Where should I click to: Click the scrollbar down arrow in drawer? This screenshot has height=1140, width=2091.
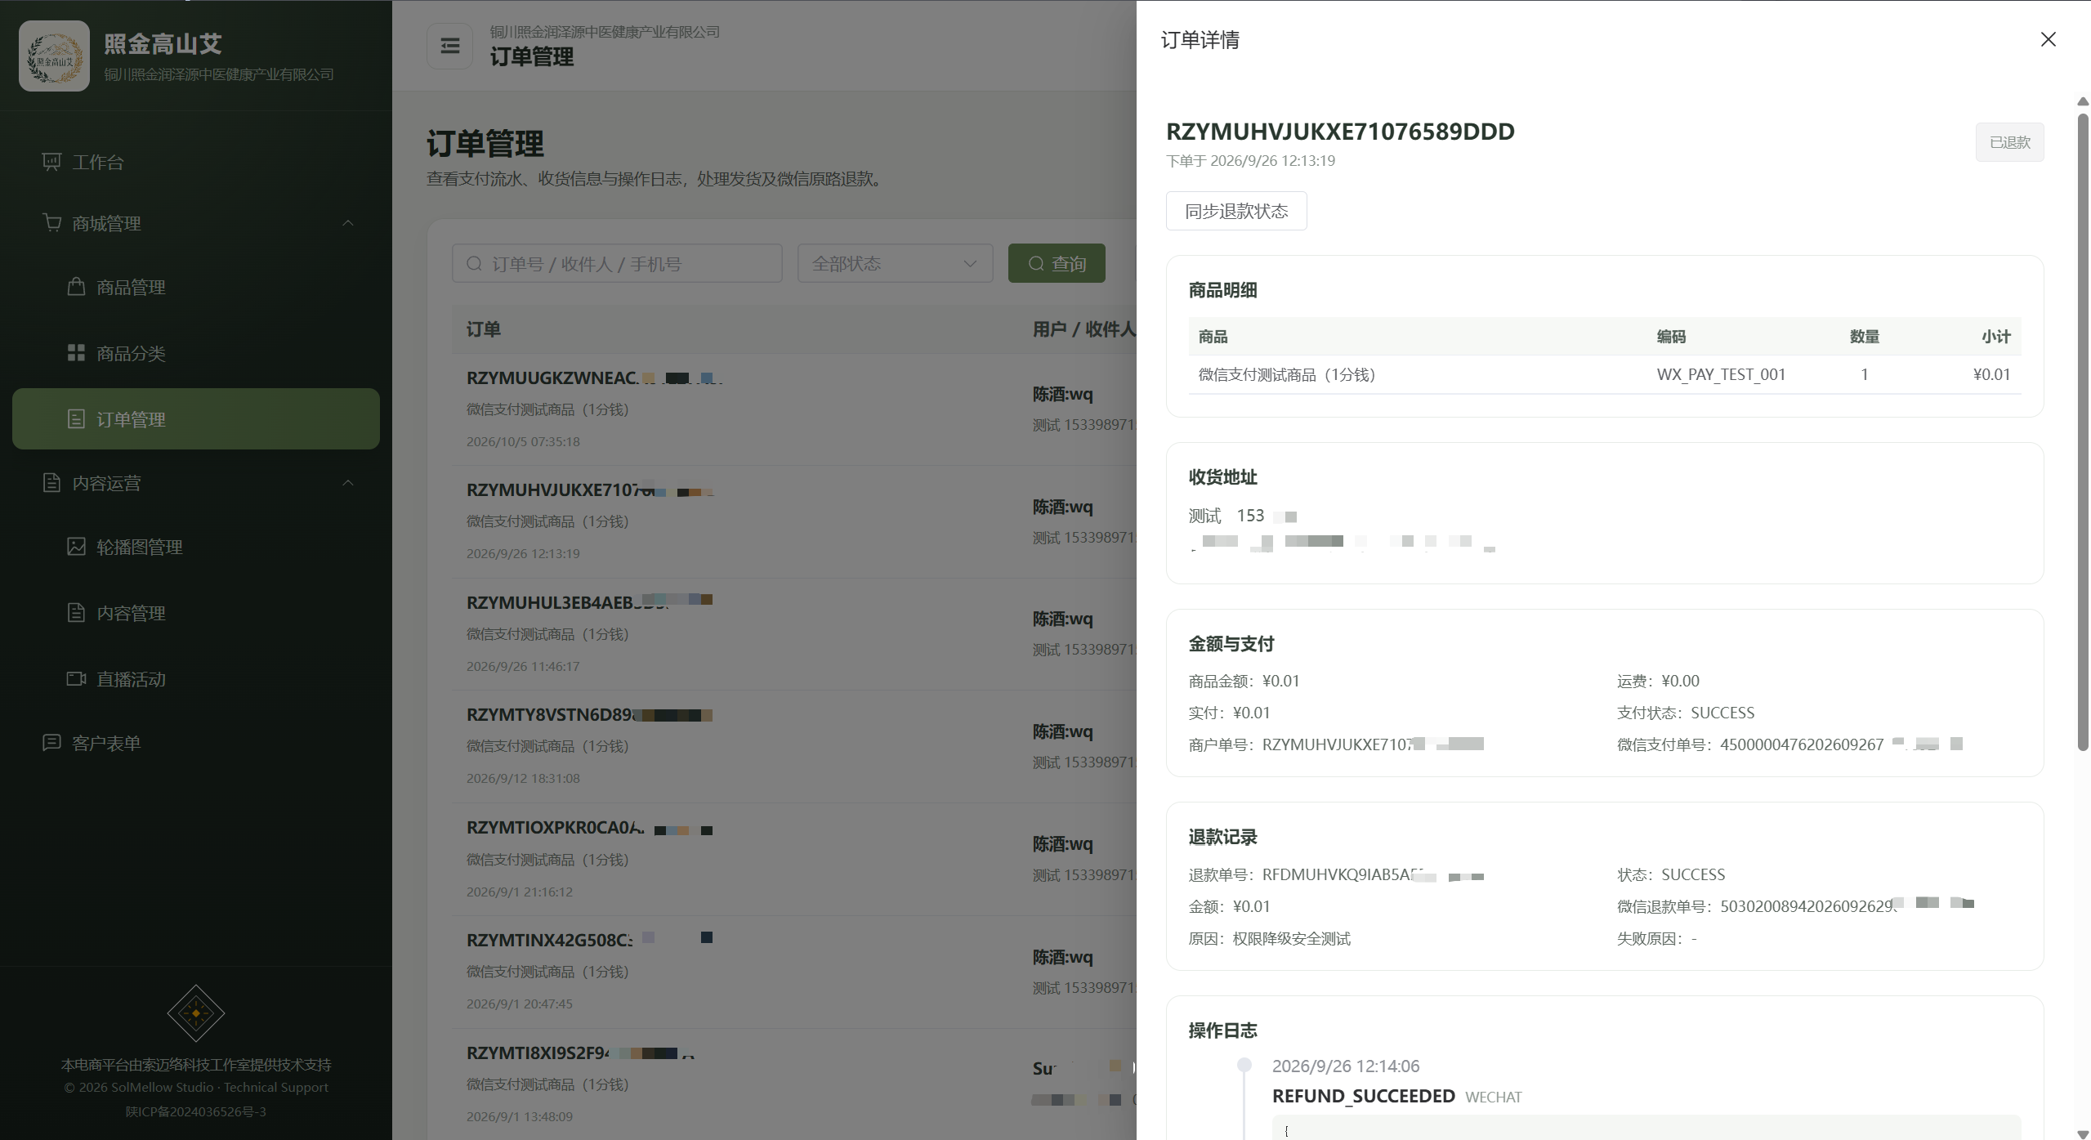(2083, 1134)
